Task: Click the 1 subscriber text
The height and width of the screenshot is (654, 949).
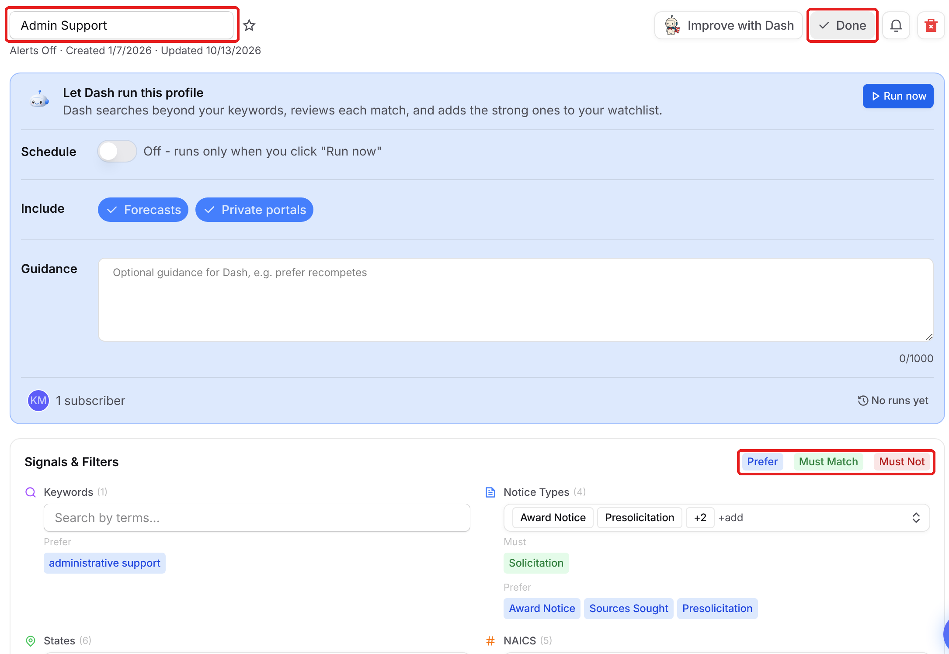Action: [x=90, y=401]
